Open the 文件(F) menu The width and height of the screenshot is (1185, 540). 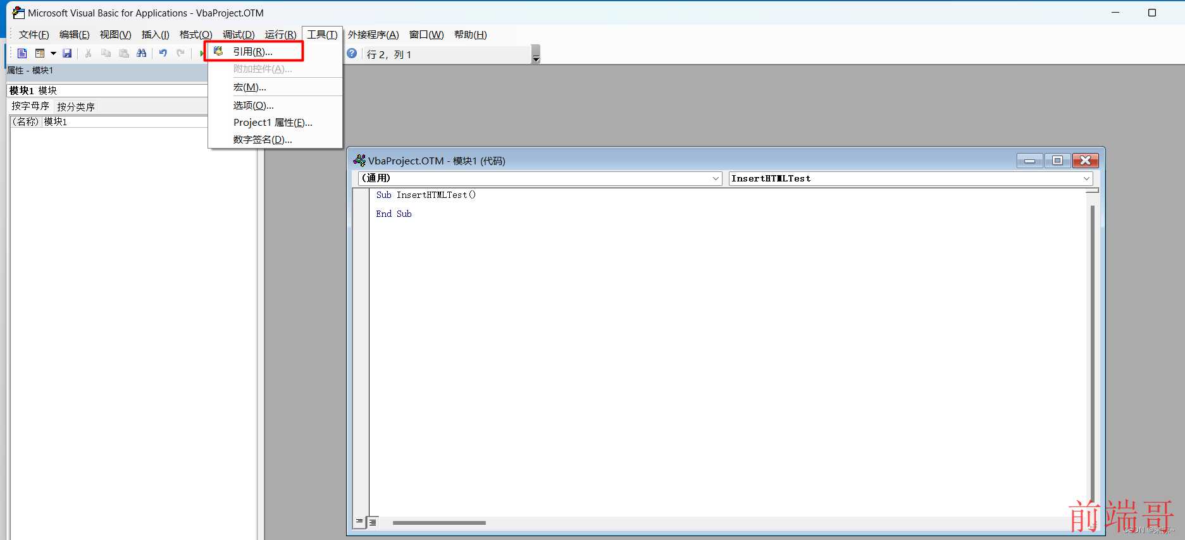tap(34, 35)
